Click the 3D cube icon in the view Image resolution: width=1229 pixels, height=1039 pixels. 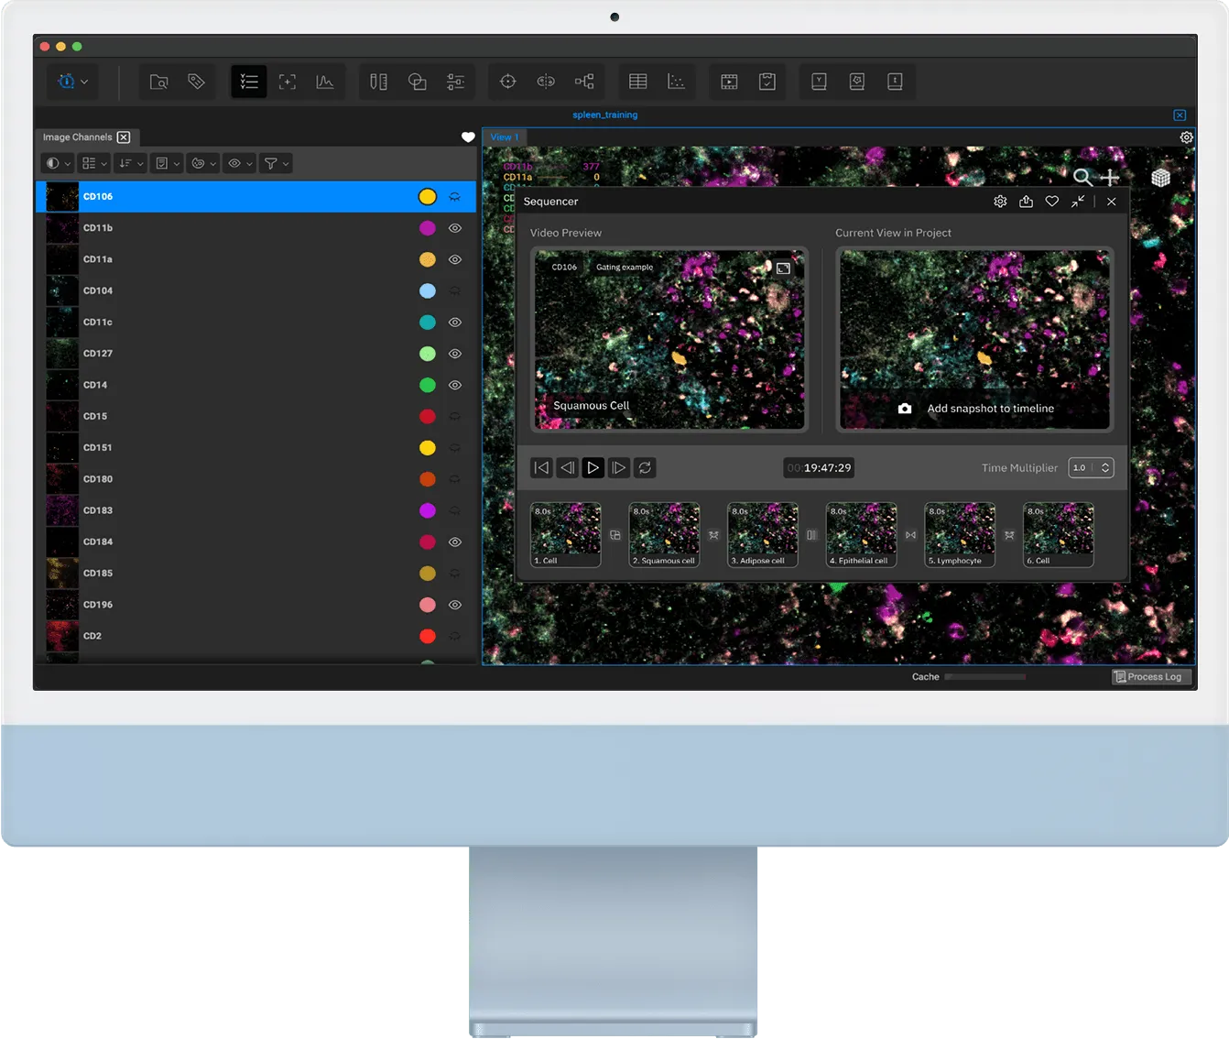(1160, 177)
